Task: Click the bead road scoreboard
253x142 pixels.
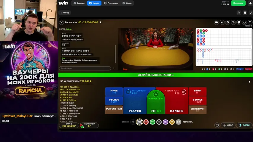Action: click(224, 37)
